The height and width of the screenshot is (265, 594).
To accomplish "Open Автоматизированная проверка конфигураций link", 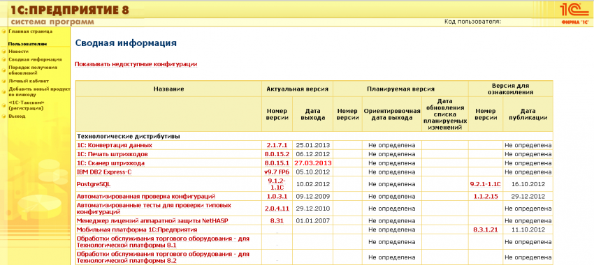I will pos(146,197).
